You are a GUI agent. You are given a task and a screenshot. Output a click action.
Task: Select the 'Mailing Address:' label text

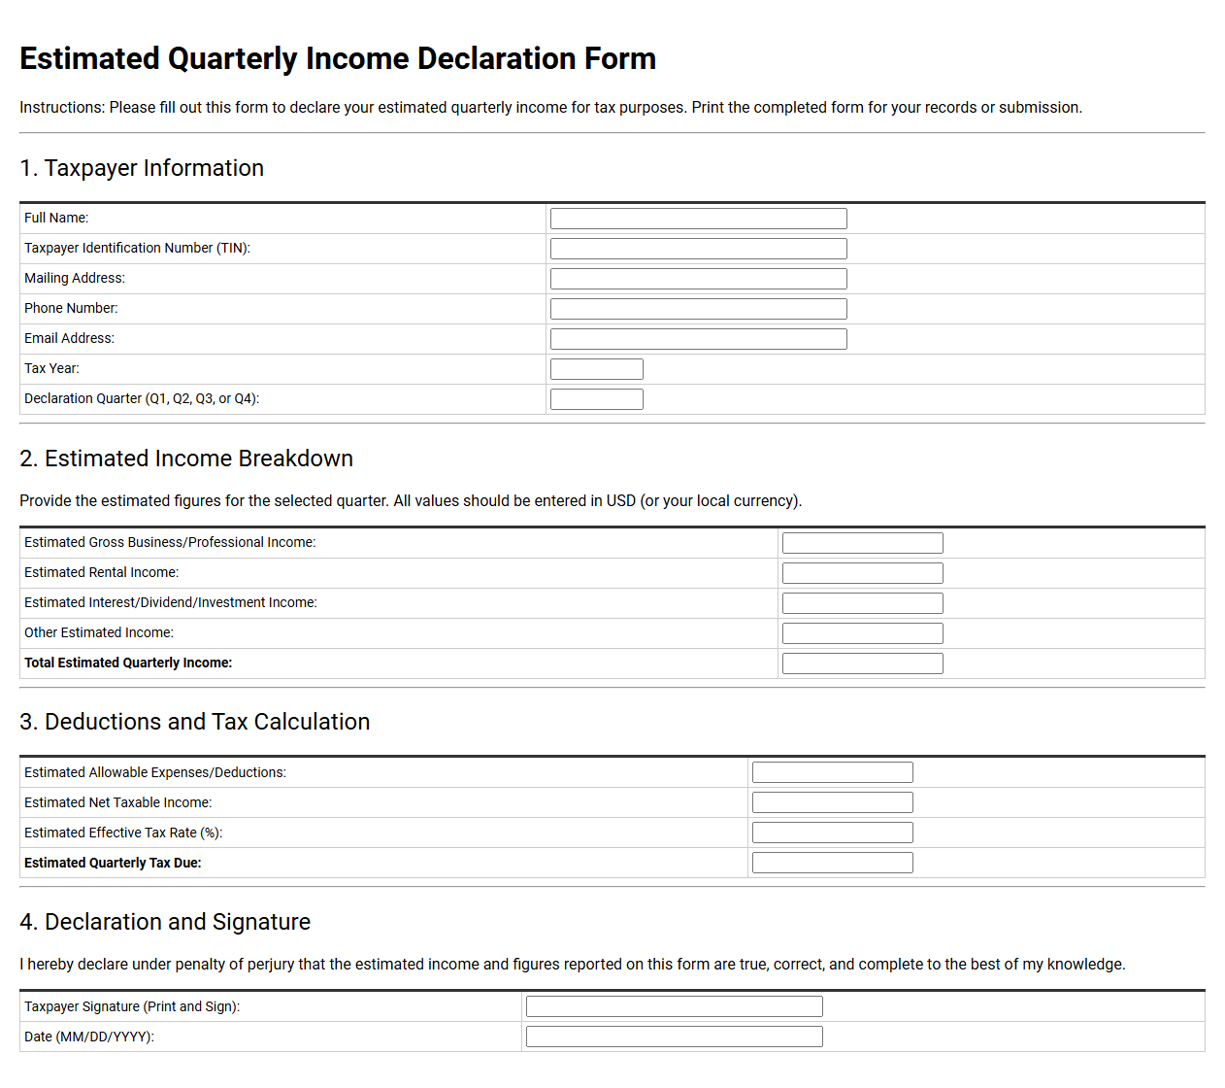(x=75, y=278)
